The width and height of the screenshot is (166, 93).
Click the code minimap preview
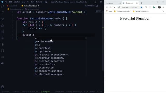pos(99,11)
